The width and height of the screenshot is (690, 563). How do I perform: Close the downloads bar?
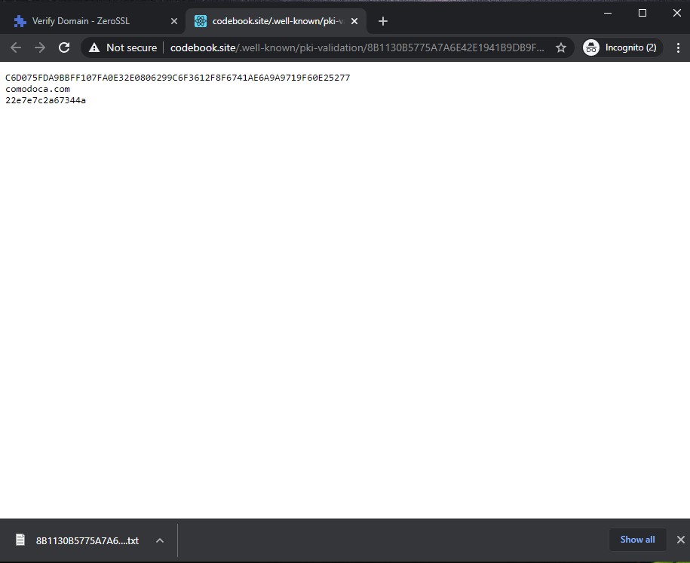[680, 540]
